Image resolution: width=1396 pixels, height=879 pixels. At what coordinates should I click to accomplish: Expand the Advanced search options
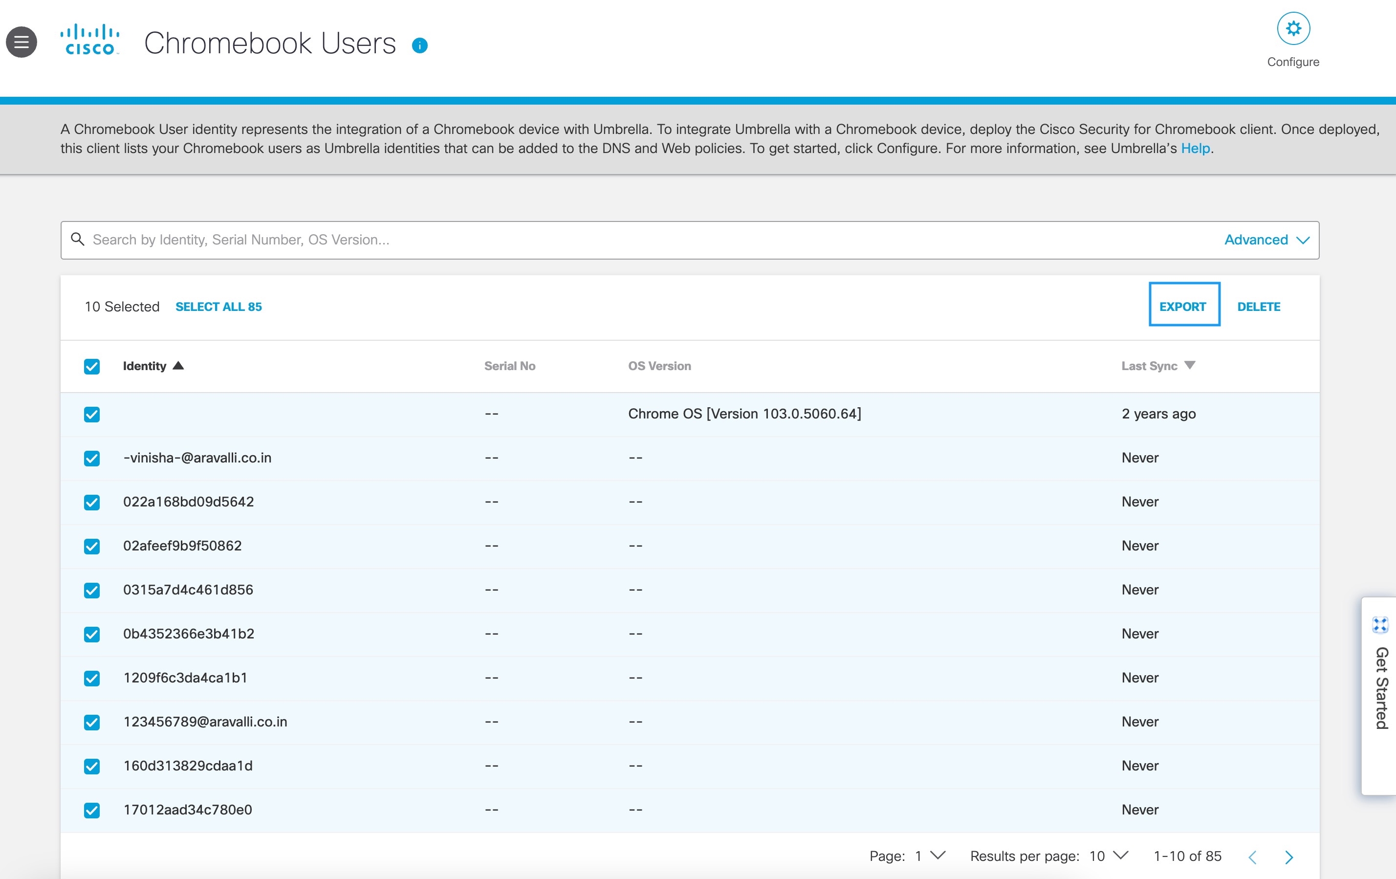point(1267,240)
